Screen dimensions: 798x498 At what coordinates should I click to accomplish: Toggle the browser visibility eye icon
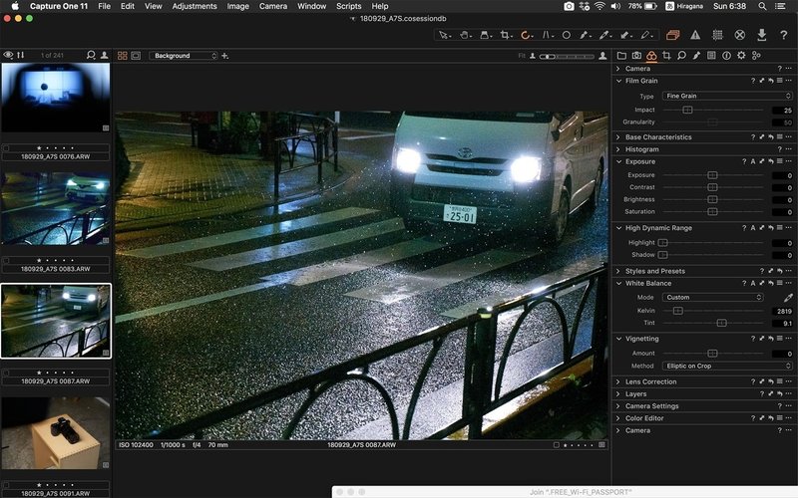tap(8, 55)
